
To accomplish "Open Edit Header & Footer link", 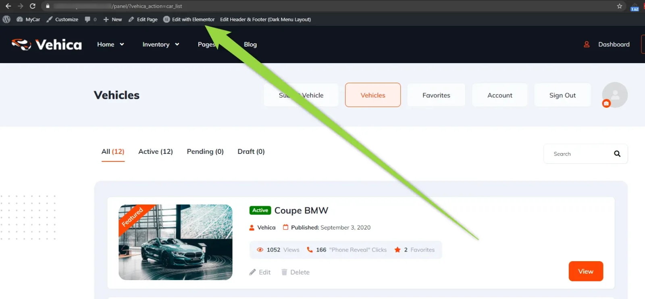I will pyautogui.click(x=265, y=19).
